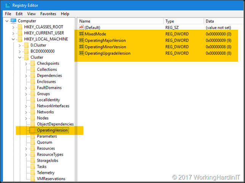Click the ObjectDependencies folder icon
The image size is (245, 183).
click(x=33, y=124)
